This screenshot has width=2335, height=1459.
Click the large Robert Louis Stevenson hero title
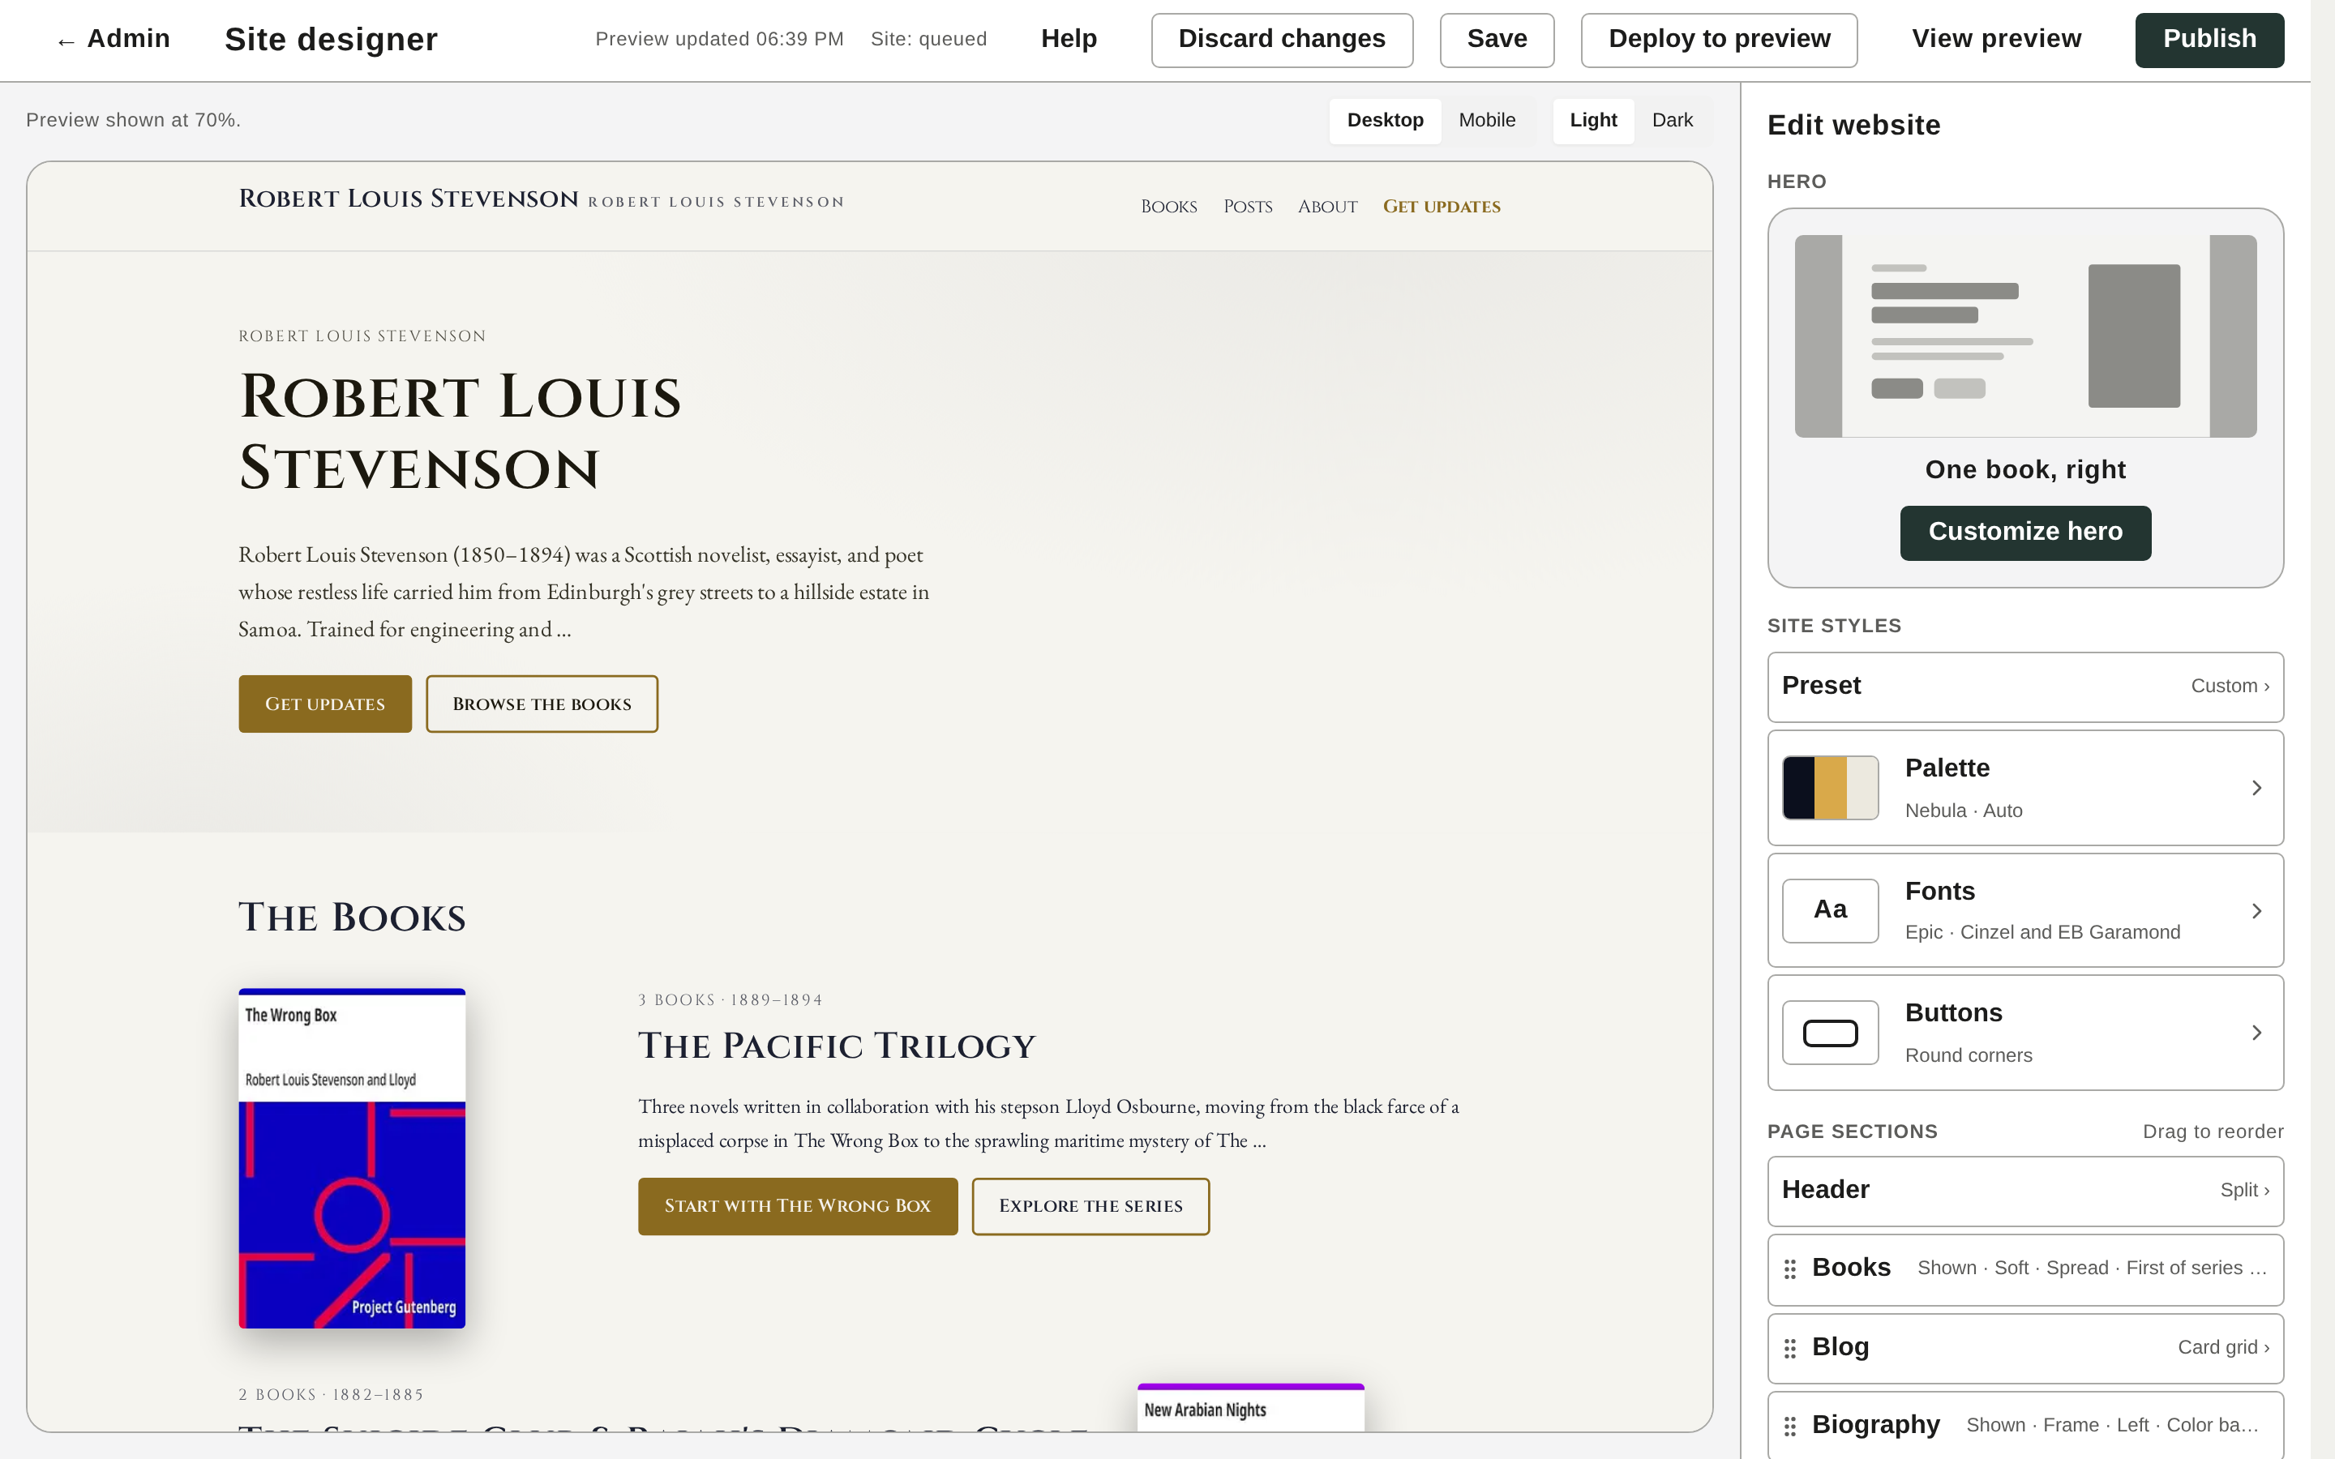coord(461,432)
